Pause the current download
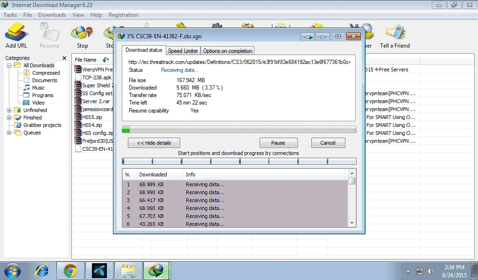The image size is (478, 280). pyautogui.click(x=278, y=143)
